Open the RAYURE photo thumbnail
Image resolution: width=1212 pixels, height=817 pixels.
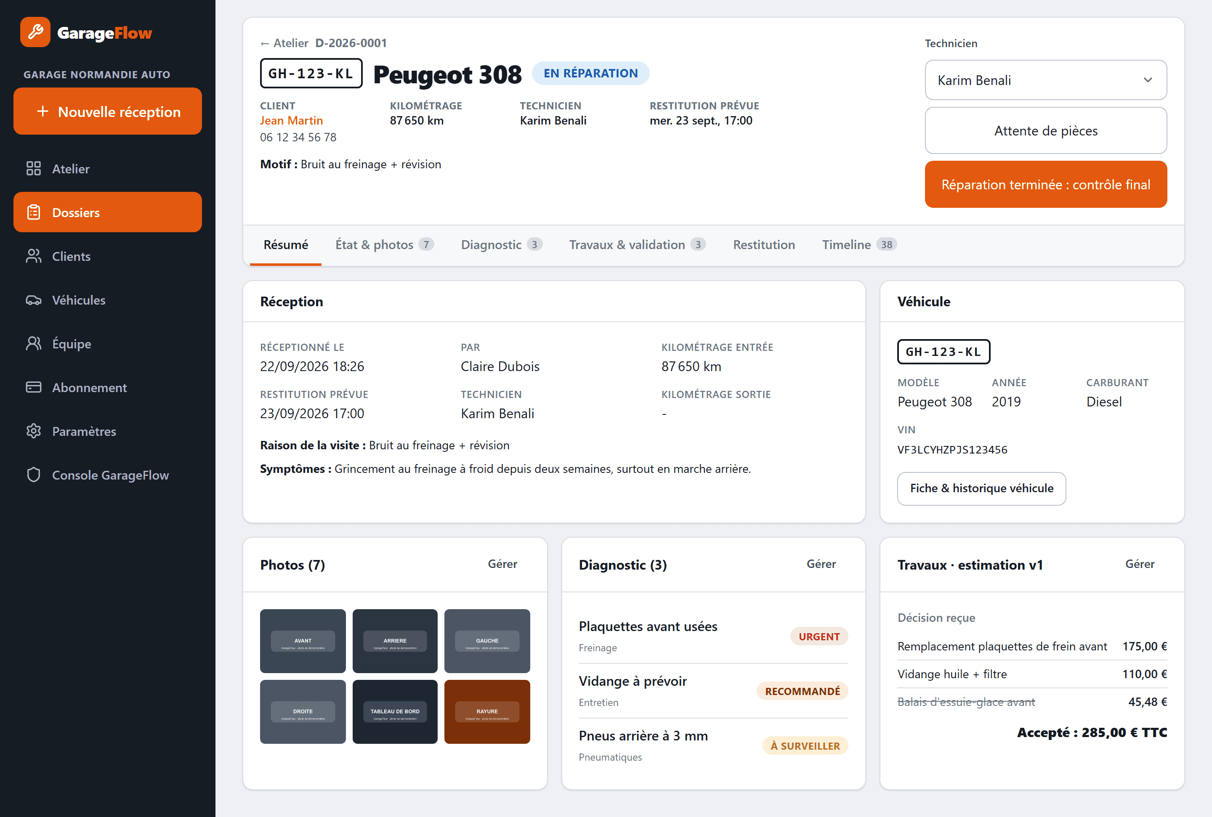(486, 711)
